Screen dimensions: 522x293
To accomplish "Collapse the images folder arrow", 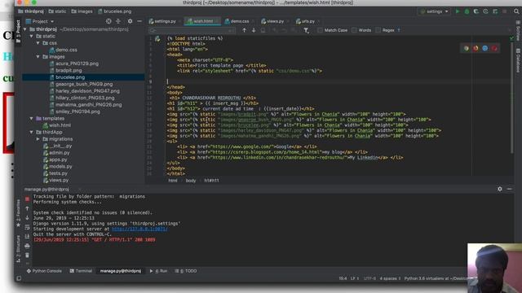I will [38, 57].
